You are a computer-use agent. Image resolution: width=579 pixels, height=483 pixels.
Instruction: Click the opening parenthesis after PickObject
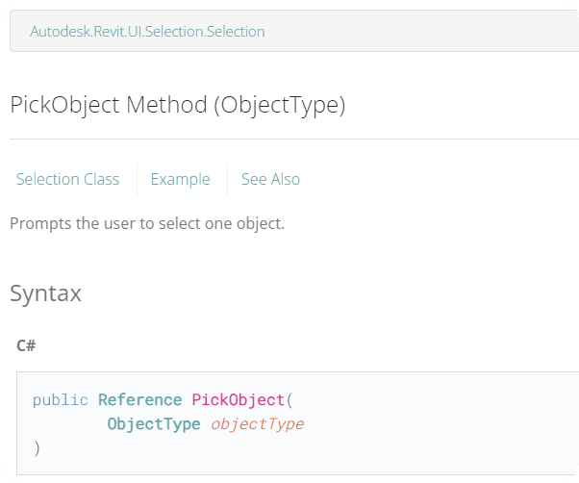pos(289,400)
